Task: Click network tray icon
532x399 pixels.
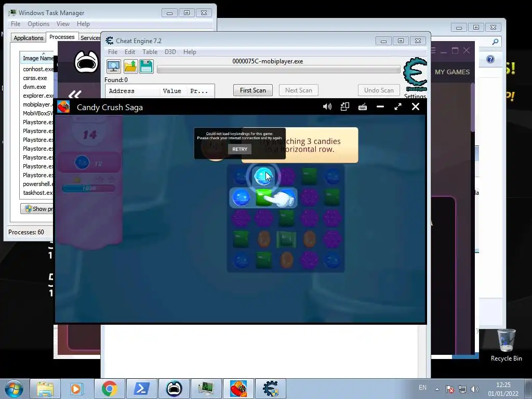Action: [462, 389]
